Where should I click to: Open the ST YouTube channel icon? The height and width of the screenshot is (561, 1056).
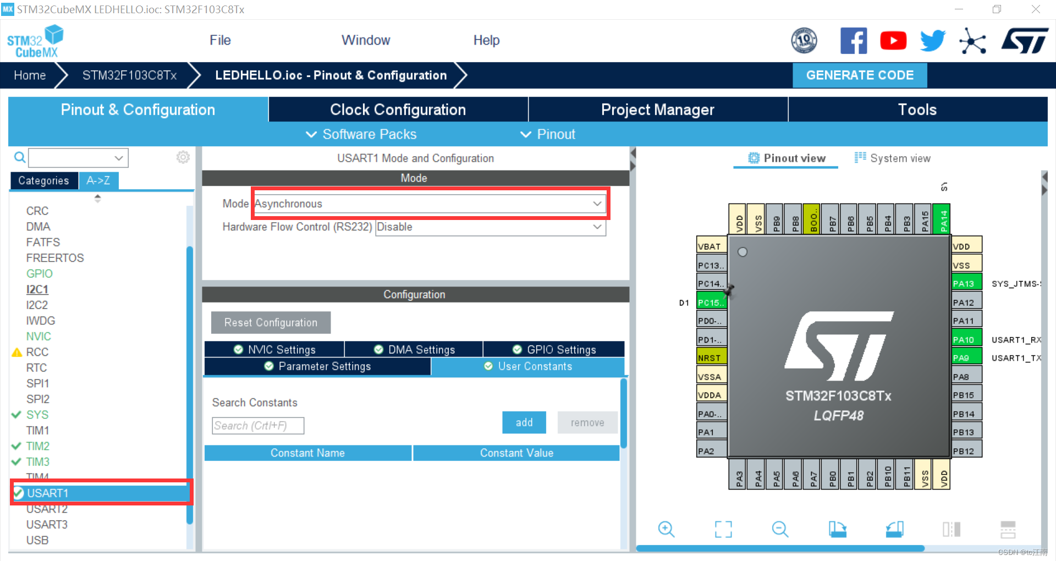click(x=893, y=41)
